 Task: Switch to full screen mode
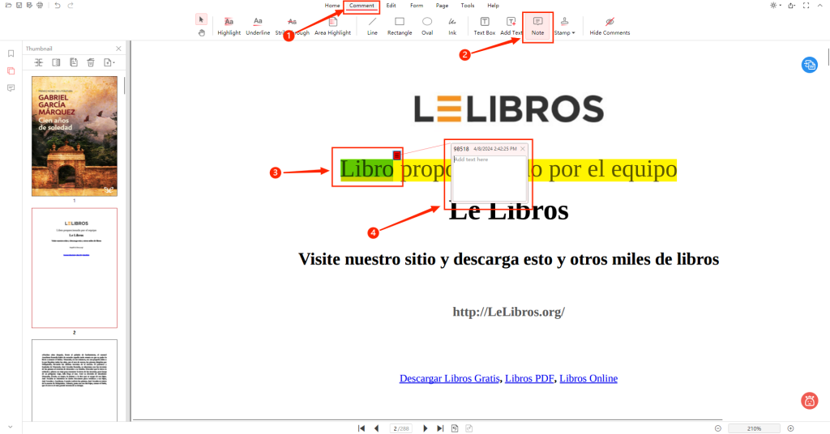coord(806,6)
